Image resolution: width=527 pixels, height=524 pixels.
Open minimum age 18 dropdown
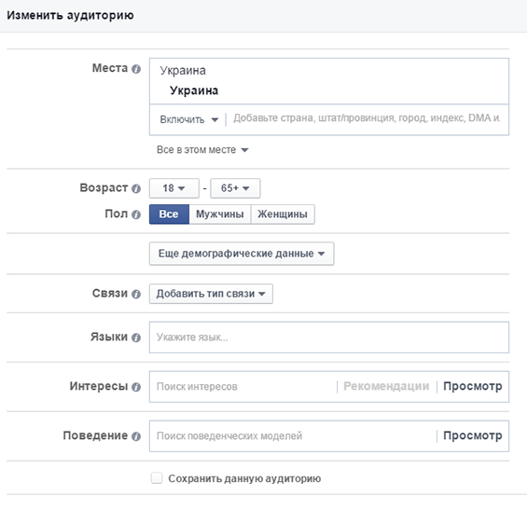tap(174, 188)
